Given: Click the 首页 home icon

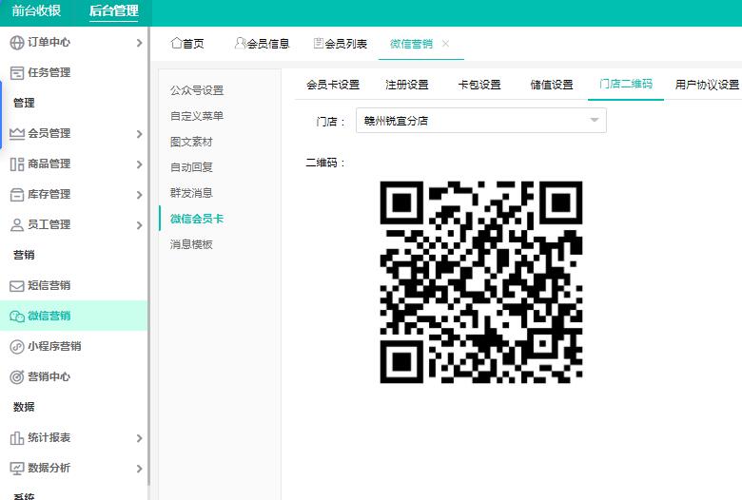Looking at the screenshot, I should click(x=177, y=43).
